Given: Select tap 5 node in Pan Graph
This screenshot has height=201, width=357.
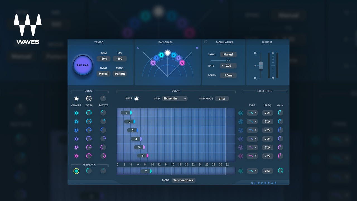Looking at the screenshot, I should click(153, 63).
